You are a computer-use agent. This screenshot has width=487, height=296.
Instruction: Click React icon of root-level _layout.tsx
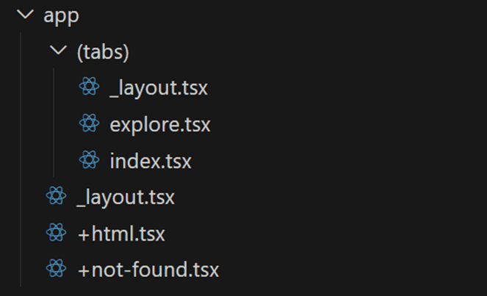57,196
